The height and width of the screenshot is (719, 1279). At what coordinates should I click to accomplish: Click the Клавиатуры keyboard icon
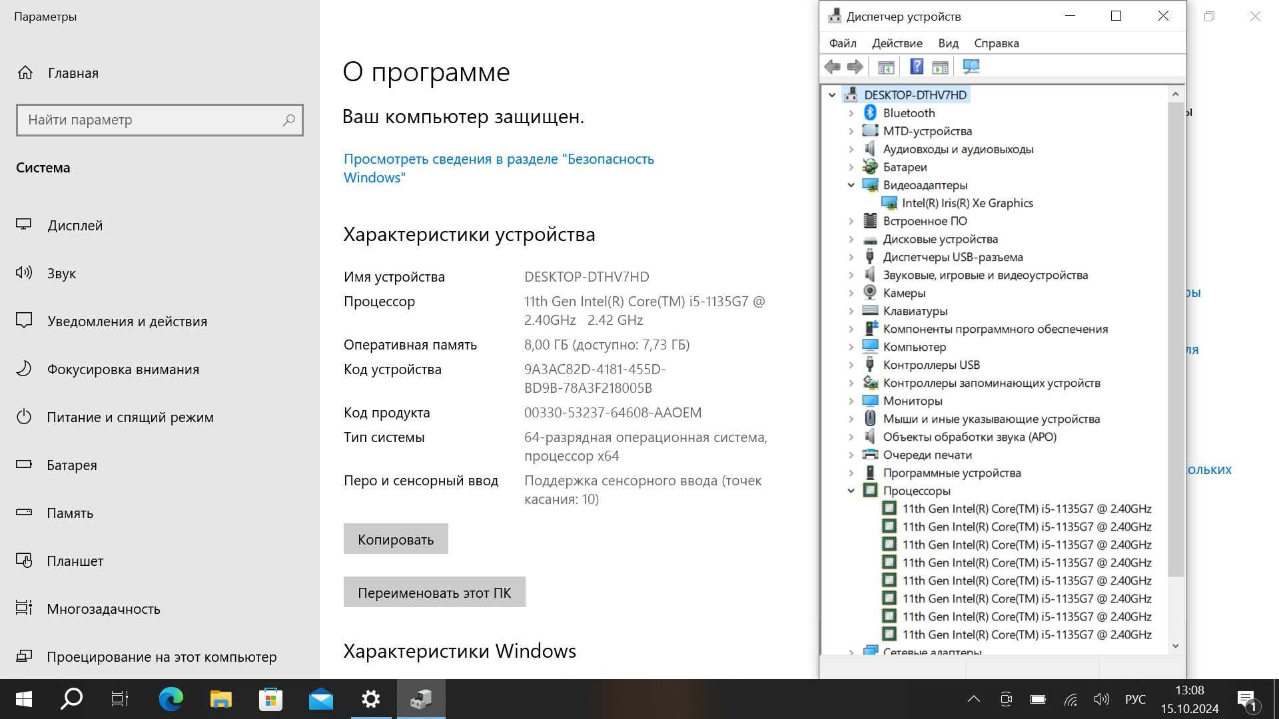click(x=870, y=311)
